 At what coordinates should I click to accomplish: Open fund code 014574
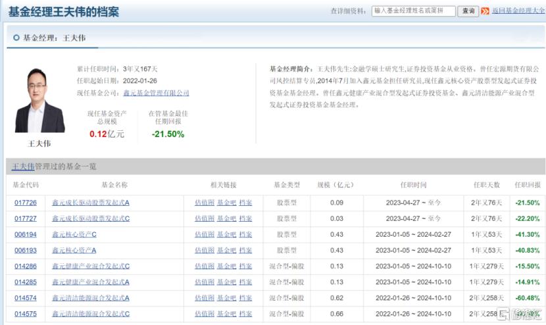[x=26, y=298]
